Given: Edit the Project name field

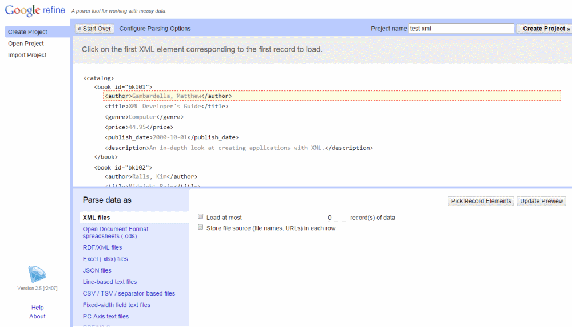Looking at the screenshot, I should 461,29.
